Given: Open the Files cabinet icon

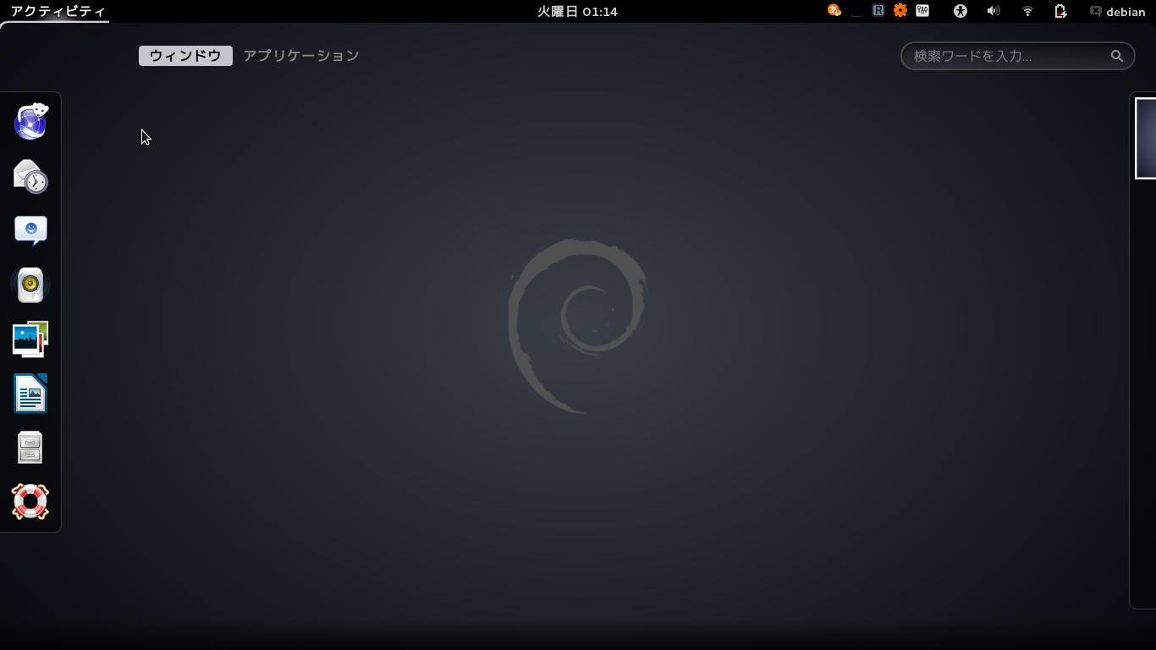Looking at the screenshot, I should [30, 448].
